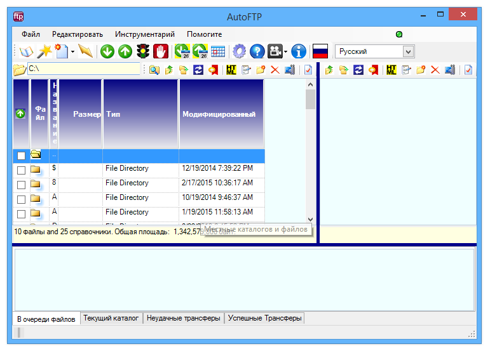Click the Russian flag icon
Viewport: 490px width, 351px height.
point(320,51)
